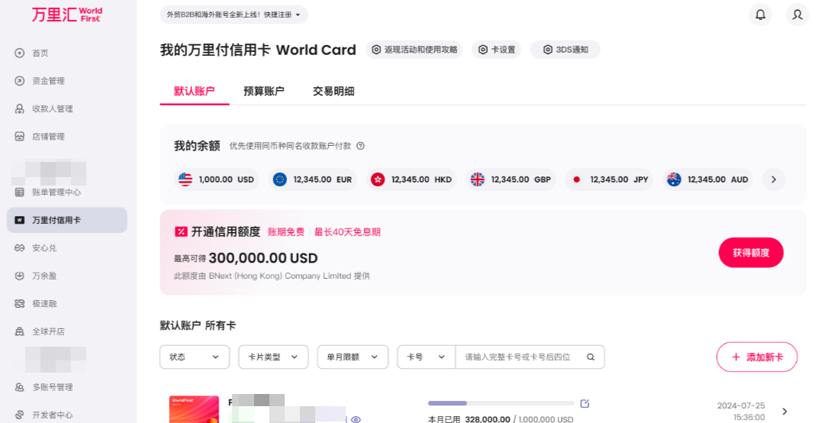Switch to the 交易明细 tab
Image resolution: width=828 pixels, height=423 pixels.
click(x=333, y=91)
